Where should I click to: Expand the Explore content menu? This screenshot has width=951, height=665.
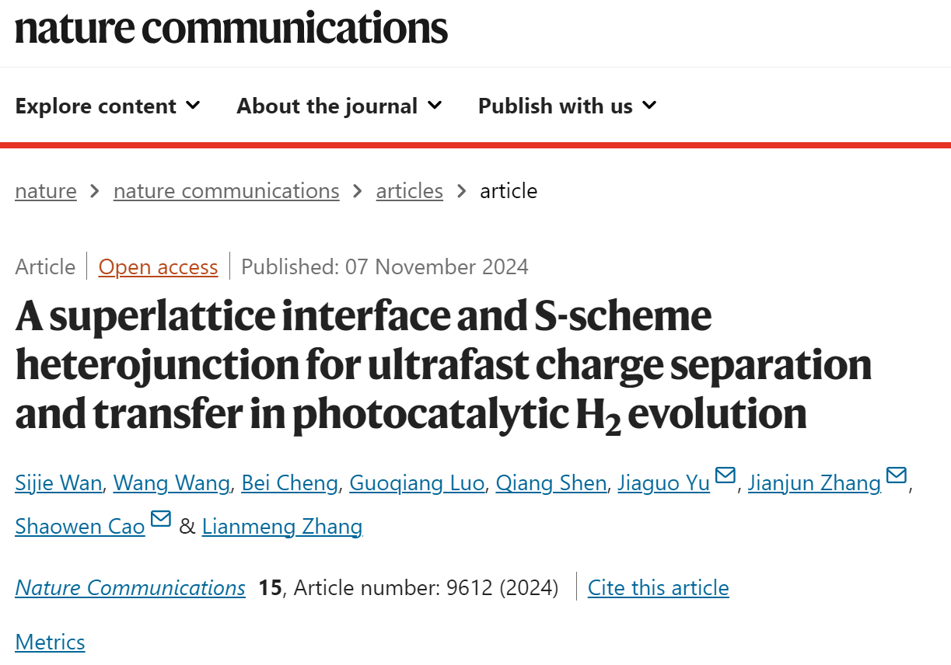(x=107, y=106)
